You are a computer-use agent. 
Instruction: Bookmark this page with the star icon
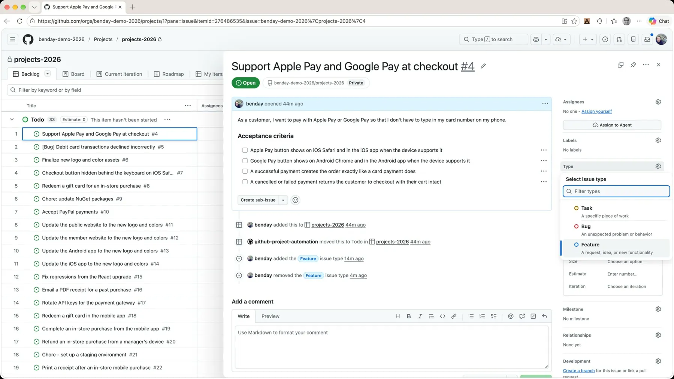(574, 21)
